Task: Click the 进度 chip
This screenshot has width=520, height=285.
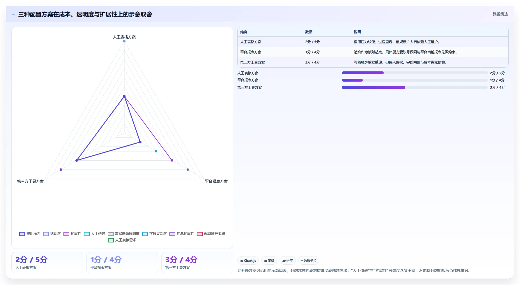Action: (288, 261)
